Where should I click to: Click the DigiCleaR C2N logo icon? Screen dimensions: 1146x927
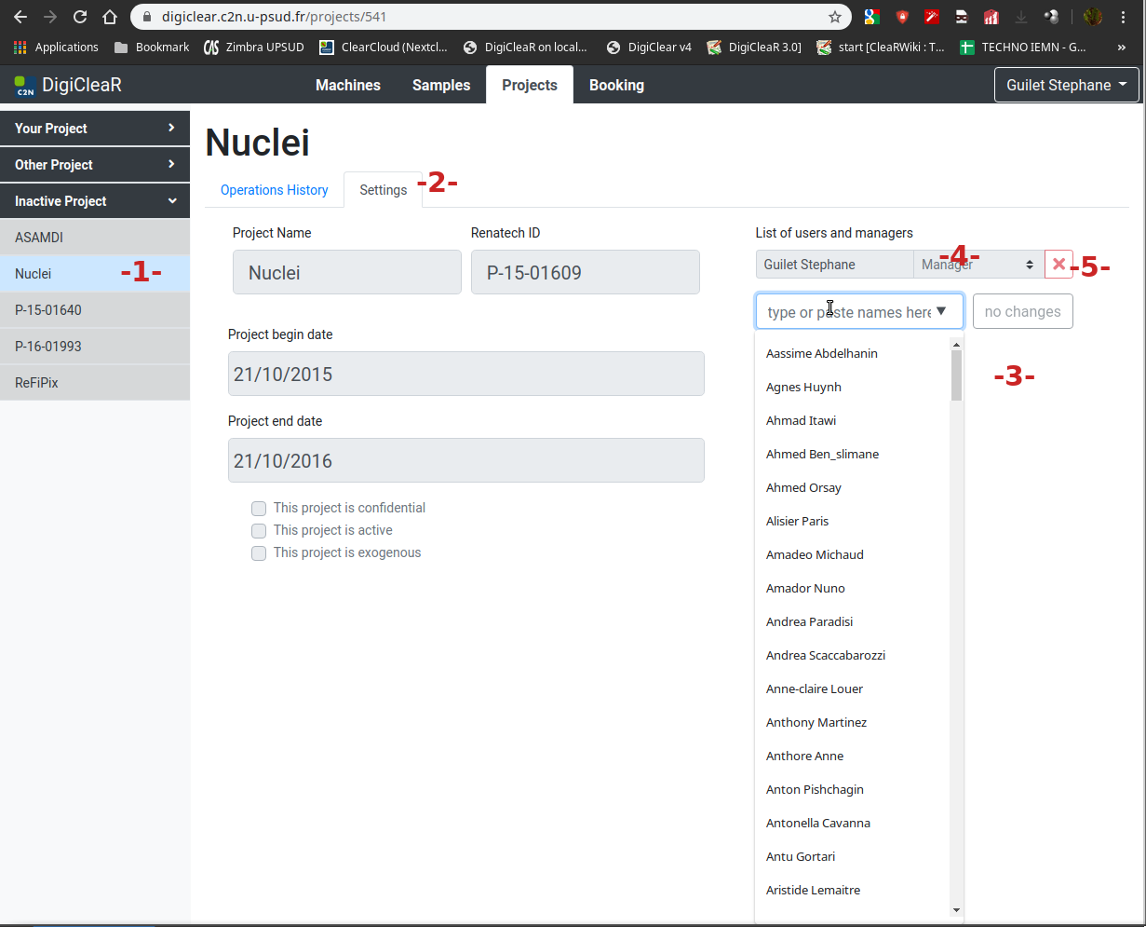(x=25, y=86)
